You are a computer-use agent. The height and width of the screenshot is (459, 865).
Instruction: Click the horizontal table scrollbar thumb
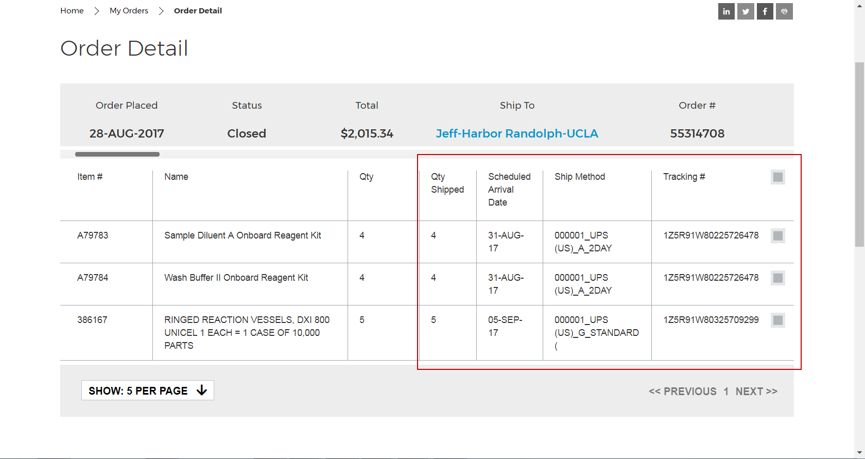pyautogui.click(x=117, y=154)
